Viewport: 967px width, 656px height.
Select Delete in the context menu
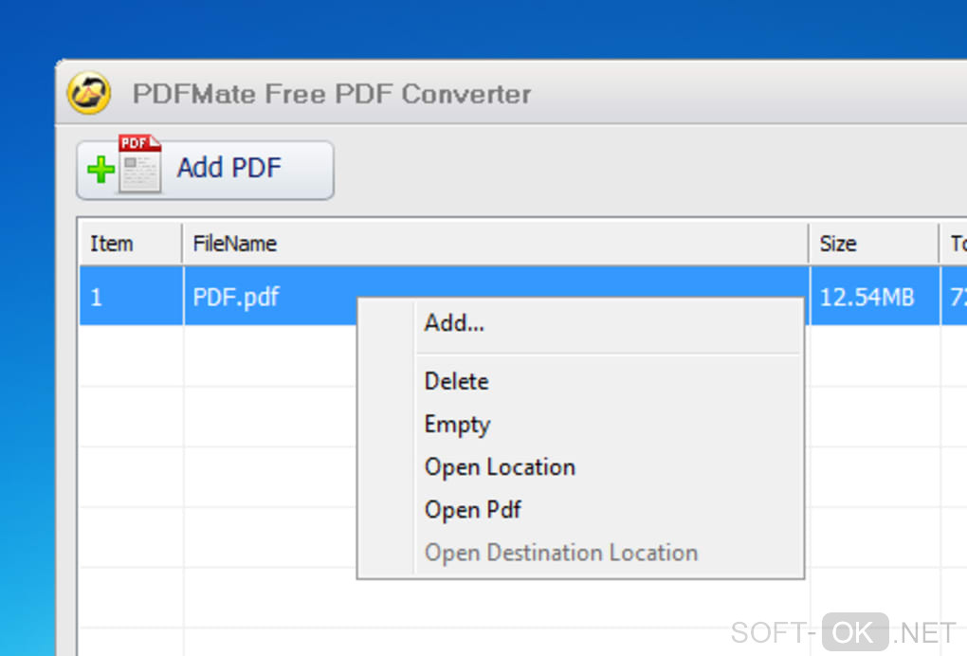pos(456,381)
